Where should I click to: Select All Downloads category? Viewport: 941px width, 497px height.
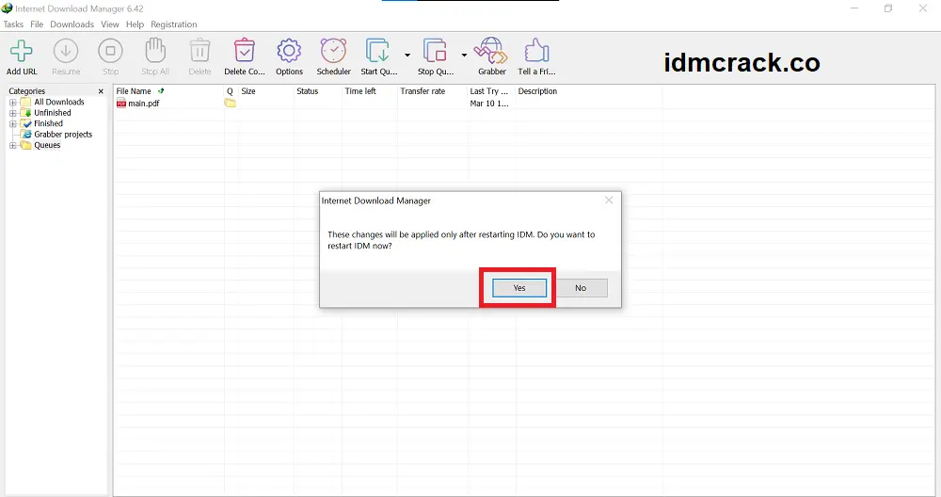click(x=58, y=102)
